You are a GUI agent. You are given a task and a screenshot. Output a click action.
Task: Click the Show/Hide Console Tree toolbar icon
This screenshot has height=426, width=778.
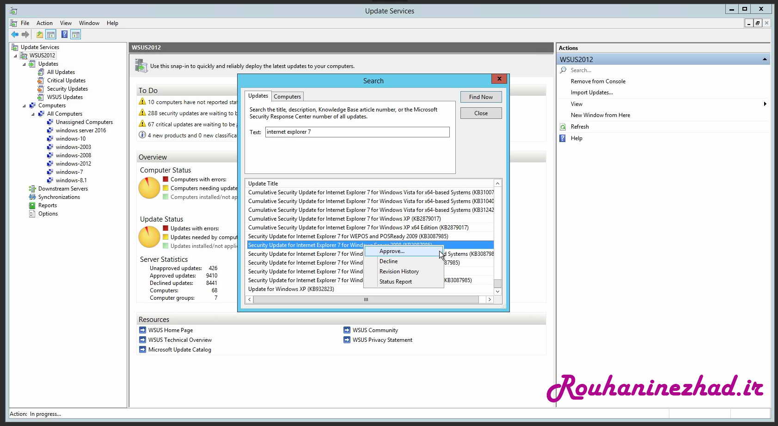(x=51, y=34)
